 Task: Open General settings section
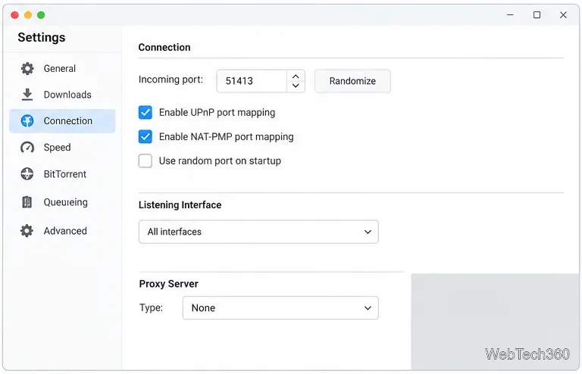click(59, 69)
